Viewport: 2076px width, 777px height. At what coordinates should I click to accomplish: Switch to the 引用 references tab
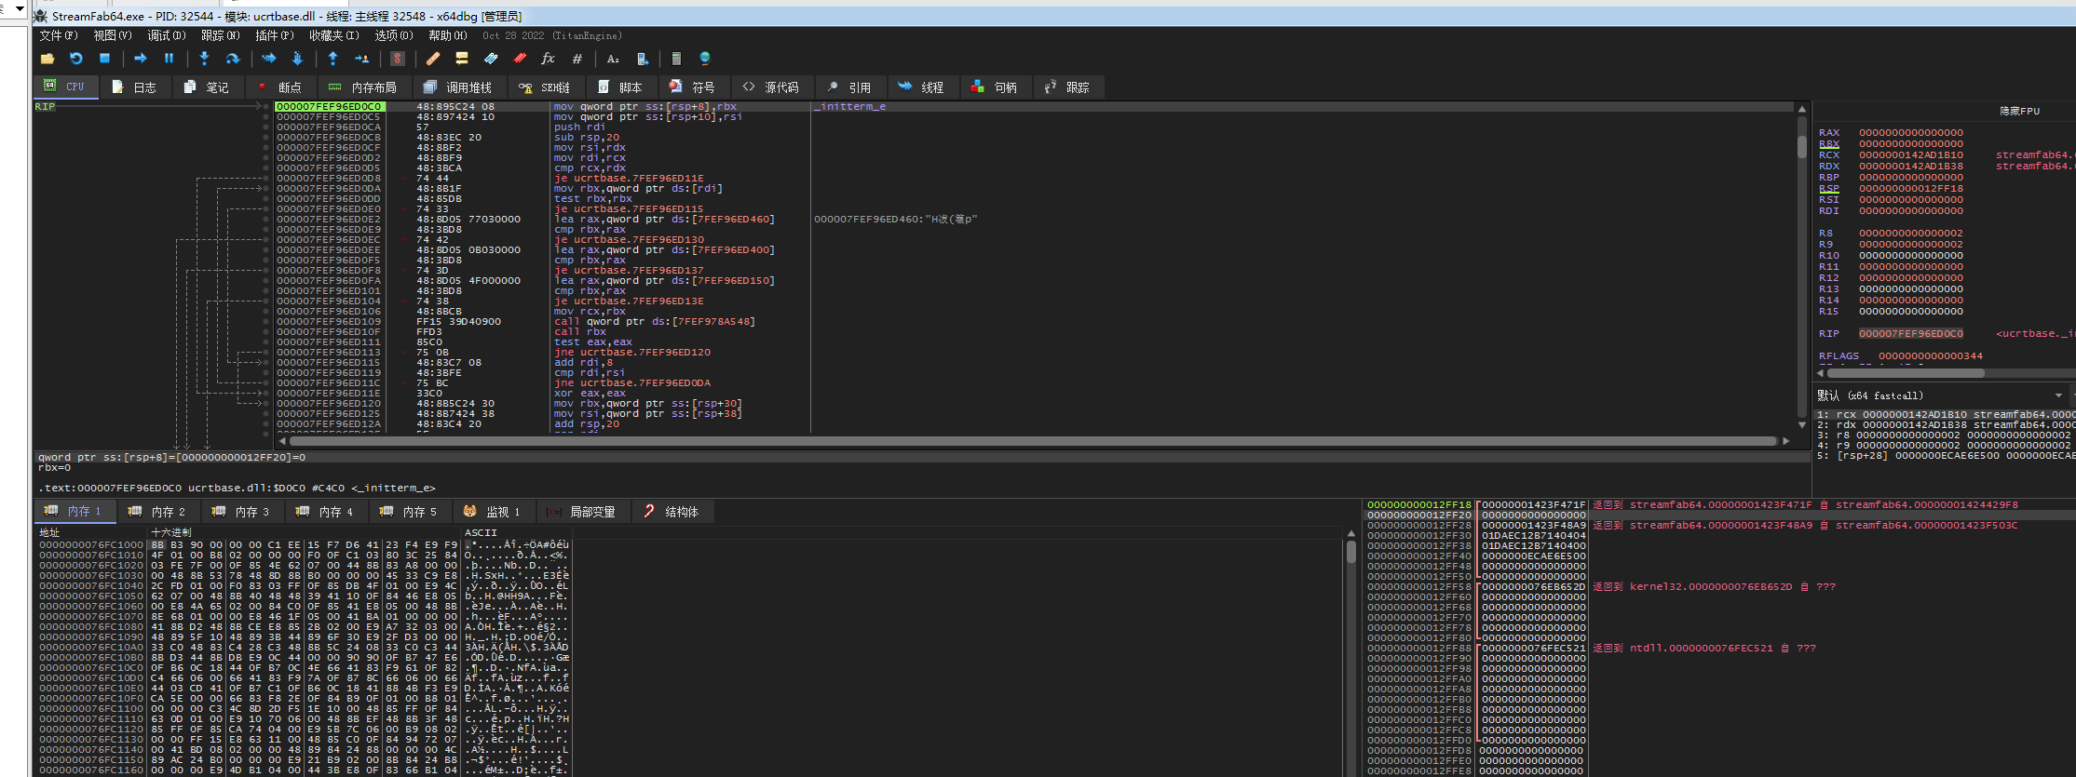(x=849, y=87)
